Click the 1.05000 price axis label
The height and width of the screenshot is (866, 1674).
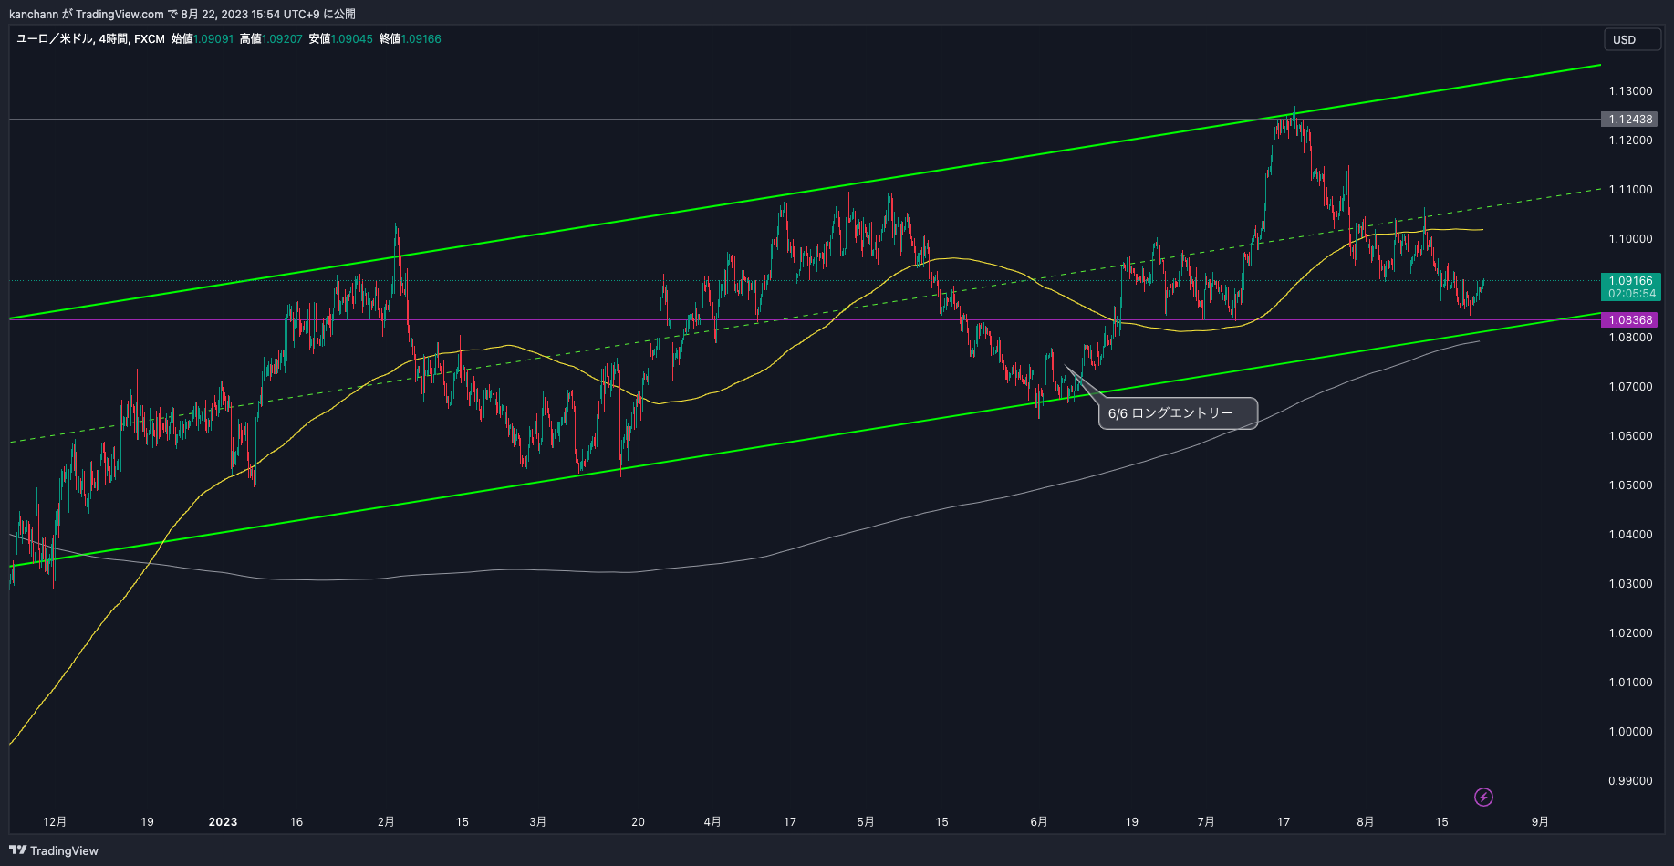(x=1630, y=485)
